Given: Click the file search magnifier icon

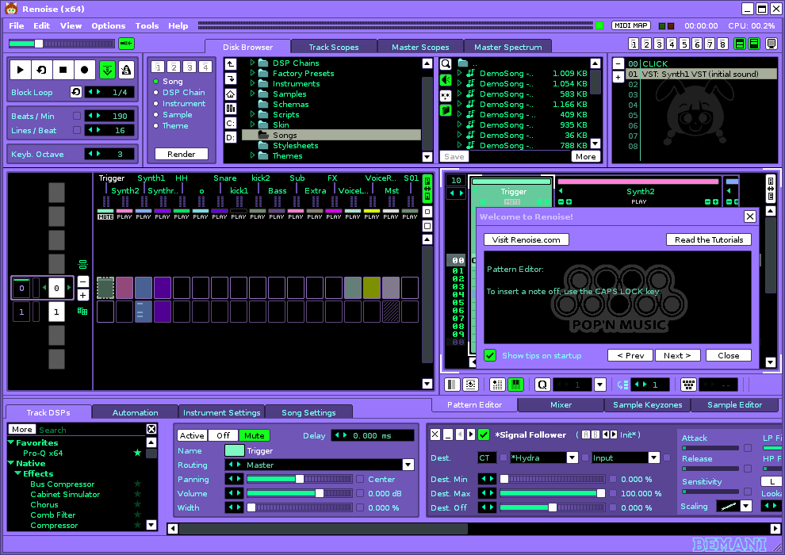Looking at the screenshot, I should click(446, 64).
